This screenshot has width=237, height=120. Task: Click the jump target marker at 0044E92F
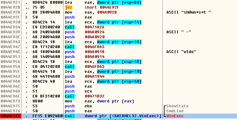pyautogui.click(x=26, y=17)
